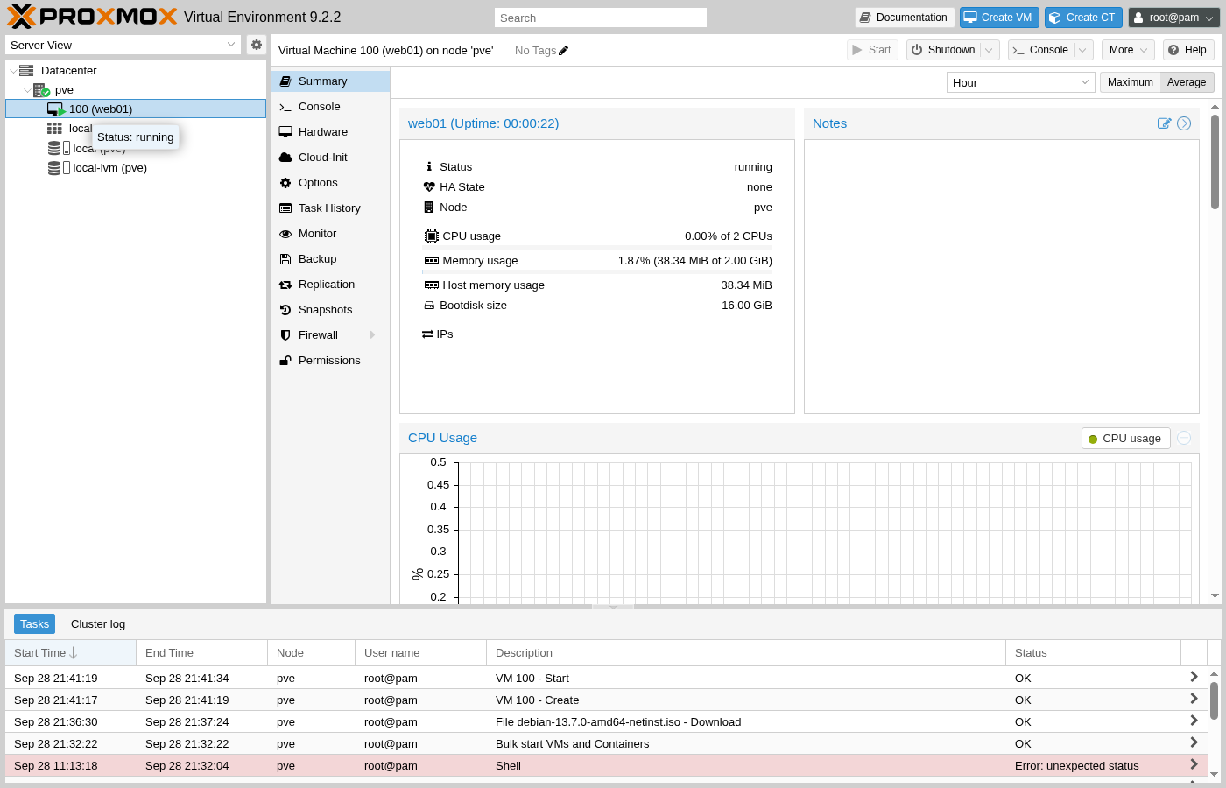The height and width of the screenshot is (788, 1226).
Task: Open details chevron for VM 100 - Create task
Action: [1194, 699]
